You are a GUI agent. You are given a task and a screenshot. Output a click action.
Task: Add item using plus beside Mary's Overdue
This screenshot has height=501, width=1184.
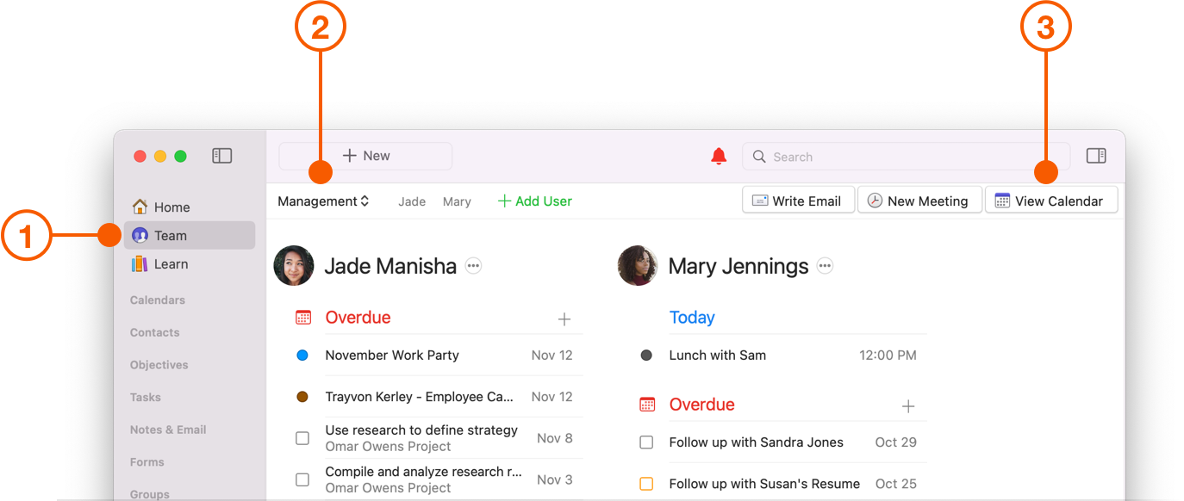(907, 406)
